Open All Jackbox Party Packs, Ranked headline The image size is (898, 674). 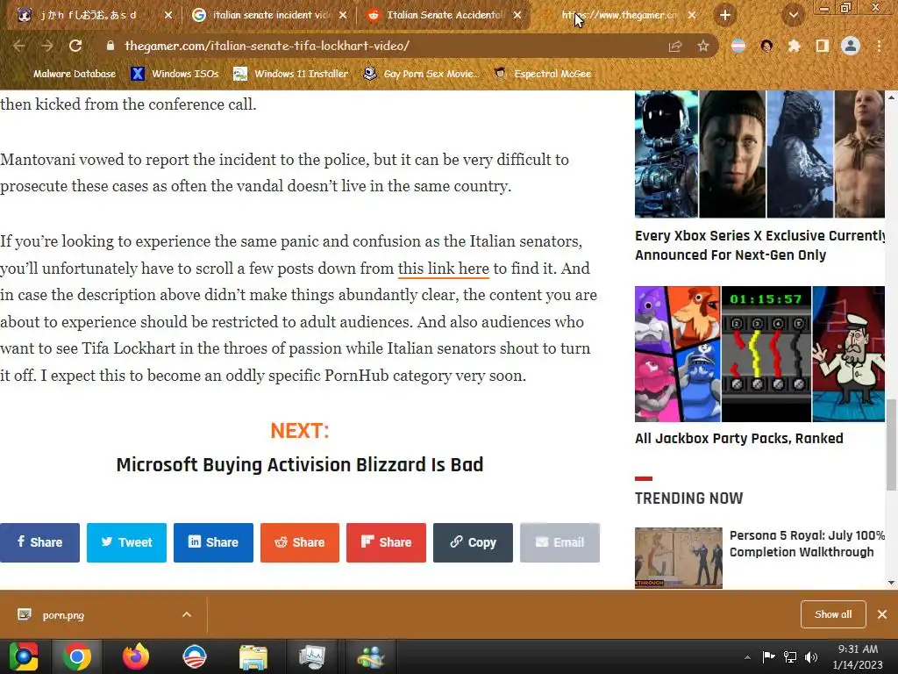(738, 439)
